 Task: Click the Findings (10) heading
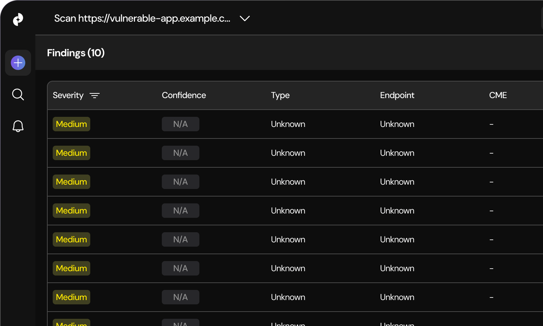tap(75, 53)
